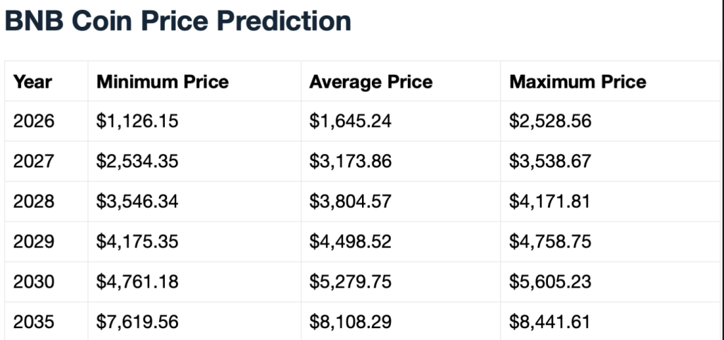Click the $5,279.75 average price value
Image resolution: width=724 pixels, height=340 pixels.
351,283
